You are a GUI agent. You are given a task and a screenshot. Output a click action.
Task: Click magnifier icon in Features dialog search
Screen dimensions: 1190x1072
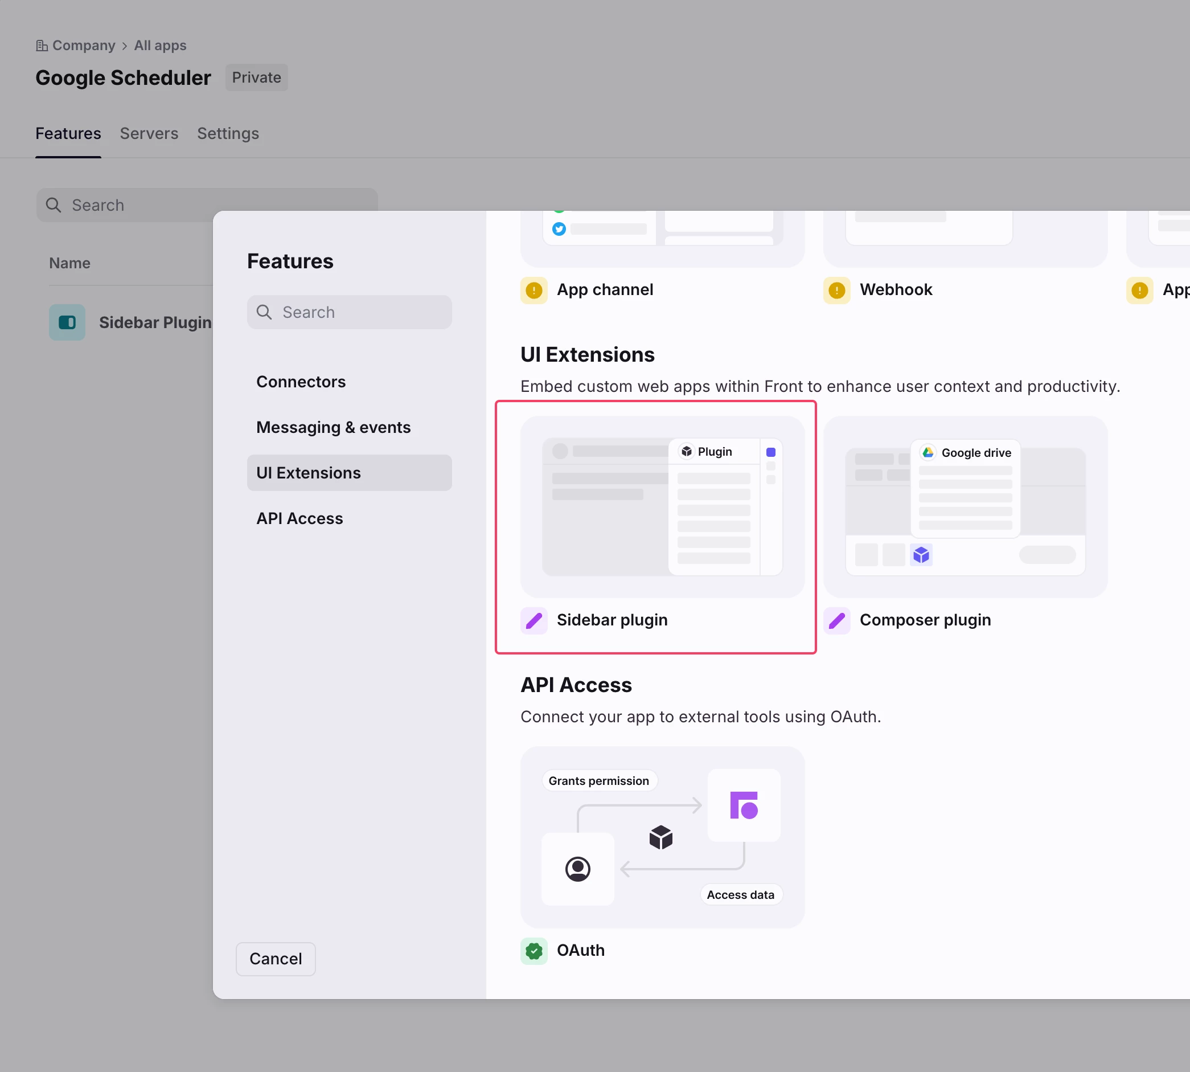point(264,312)
